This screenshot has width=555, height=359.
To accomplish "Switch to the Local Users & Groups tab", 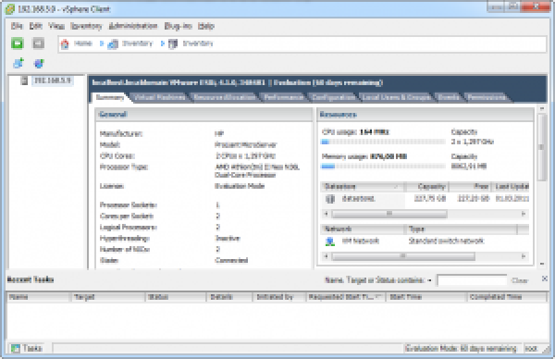I will 397,97.
